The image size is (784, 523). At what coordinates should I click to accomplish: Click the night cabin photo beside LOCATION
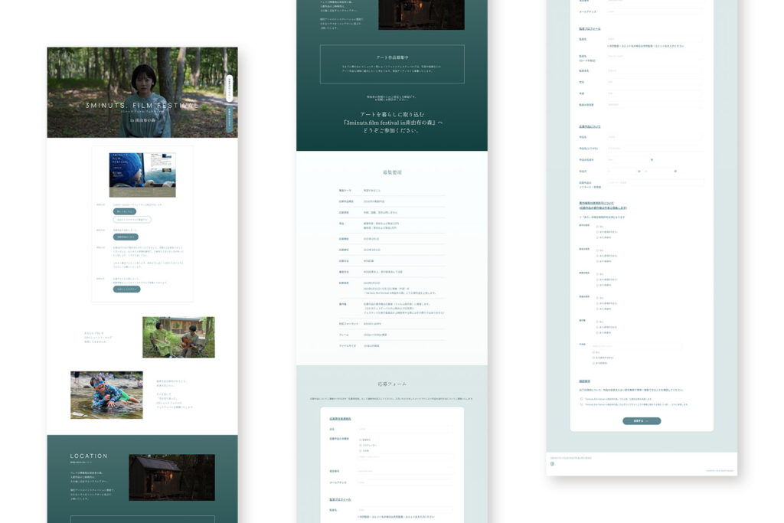[171, 477]
